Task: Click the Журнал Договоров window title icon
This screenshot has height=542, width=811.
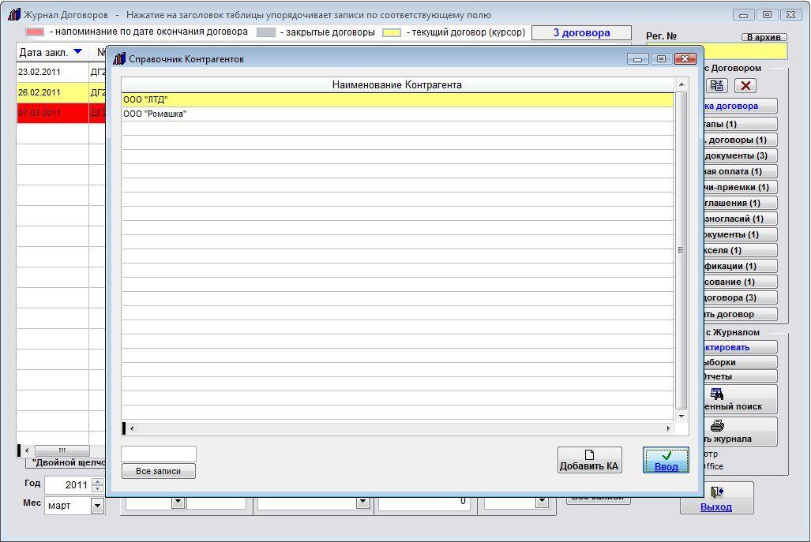Action: pos(14,14)
